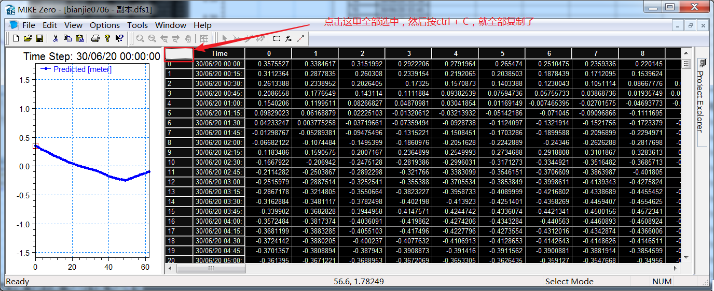Image resolution: width=714 pixels, height=291 pixels.
Task: Click the Zoom in magnifier icon
Action: click(x=140, y=38)
